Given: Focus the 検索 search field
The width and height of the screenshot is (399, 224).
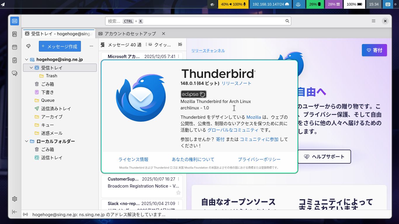Looking at the screenshot, I should click(x=198, y=21).
